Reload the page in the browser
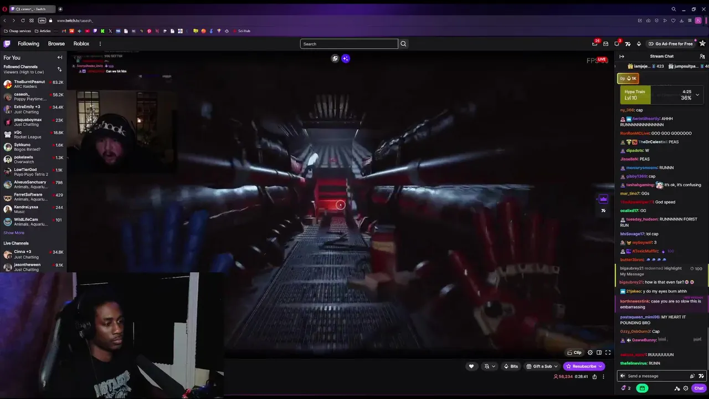 [x=23, y=21]
